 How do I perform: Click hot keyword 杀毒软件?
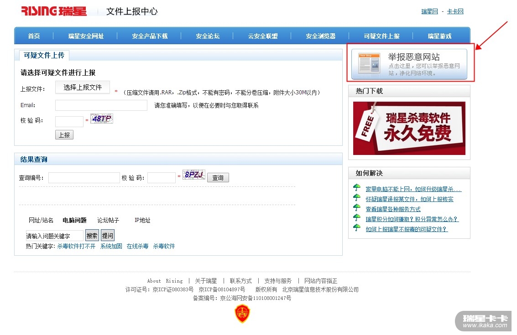[164, 246]
